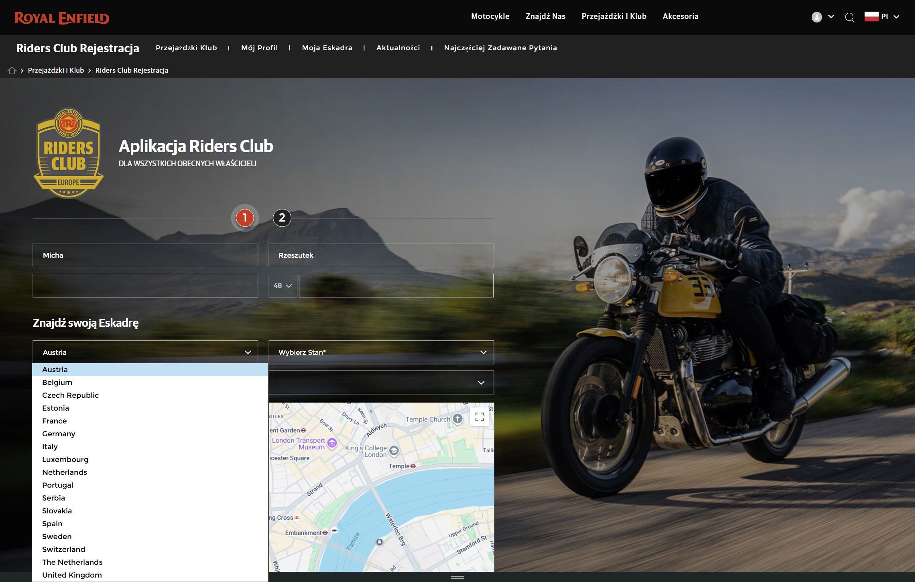The height and width of the screenshot is (582, 915).
Task: Click King's College London map marker
Action: 394,451
